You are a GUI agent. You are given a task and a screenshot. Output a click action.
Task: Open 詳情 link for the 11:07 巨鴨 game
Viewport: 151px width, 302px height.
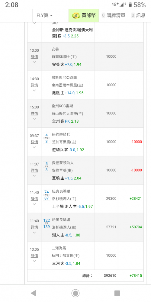click(34, 170)
